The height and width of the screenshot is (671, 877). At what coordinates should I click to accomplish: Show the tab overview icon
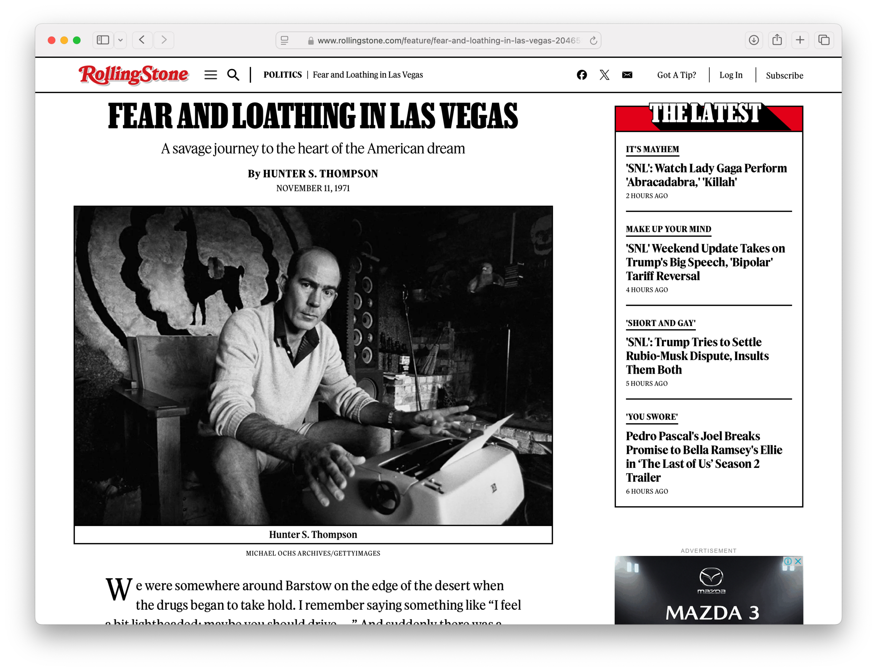click(x=824, y=40)
